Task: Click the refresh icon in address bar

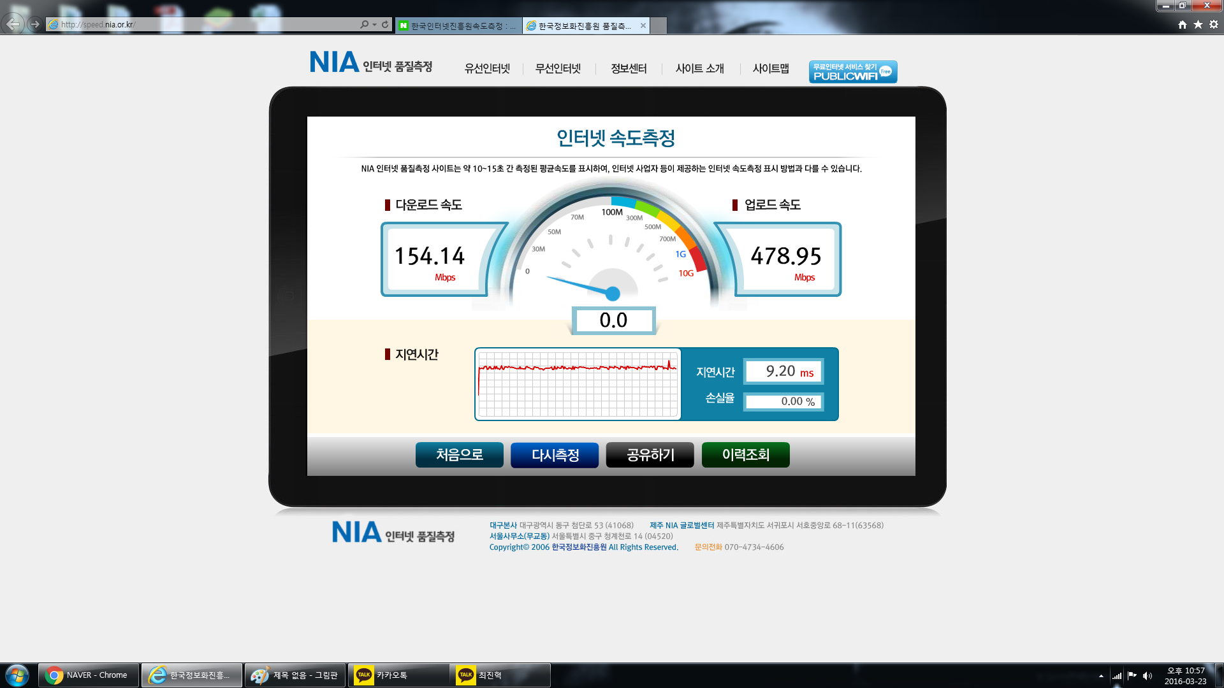Action: tap(385, 24)
